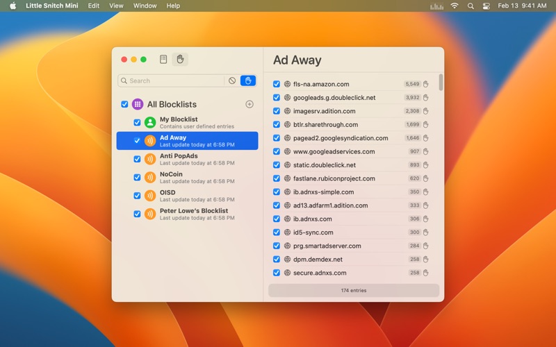
Task: Toggle ad13.adfarm1.adition.com entry checkbox
Action: pyautogui.click(x=276, y=205)
